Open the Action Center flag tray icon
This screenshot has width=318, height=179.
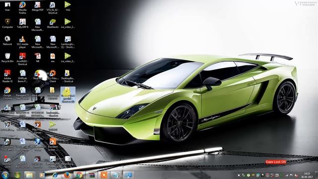[292, 175]
